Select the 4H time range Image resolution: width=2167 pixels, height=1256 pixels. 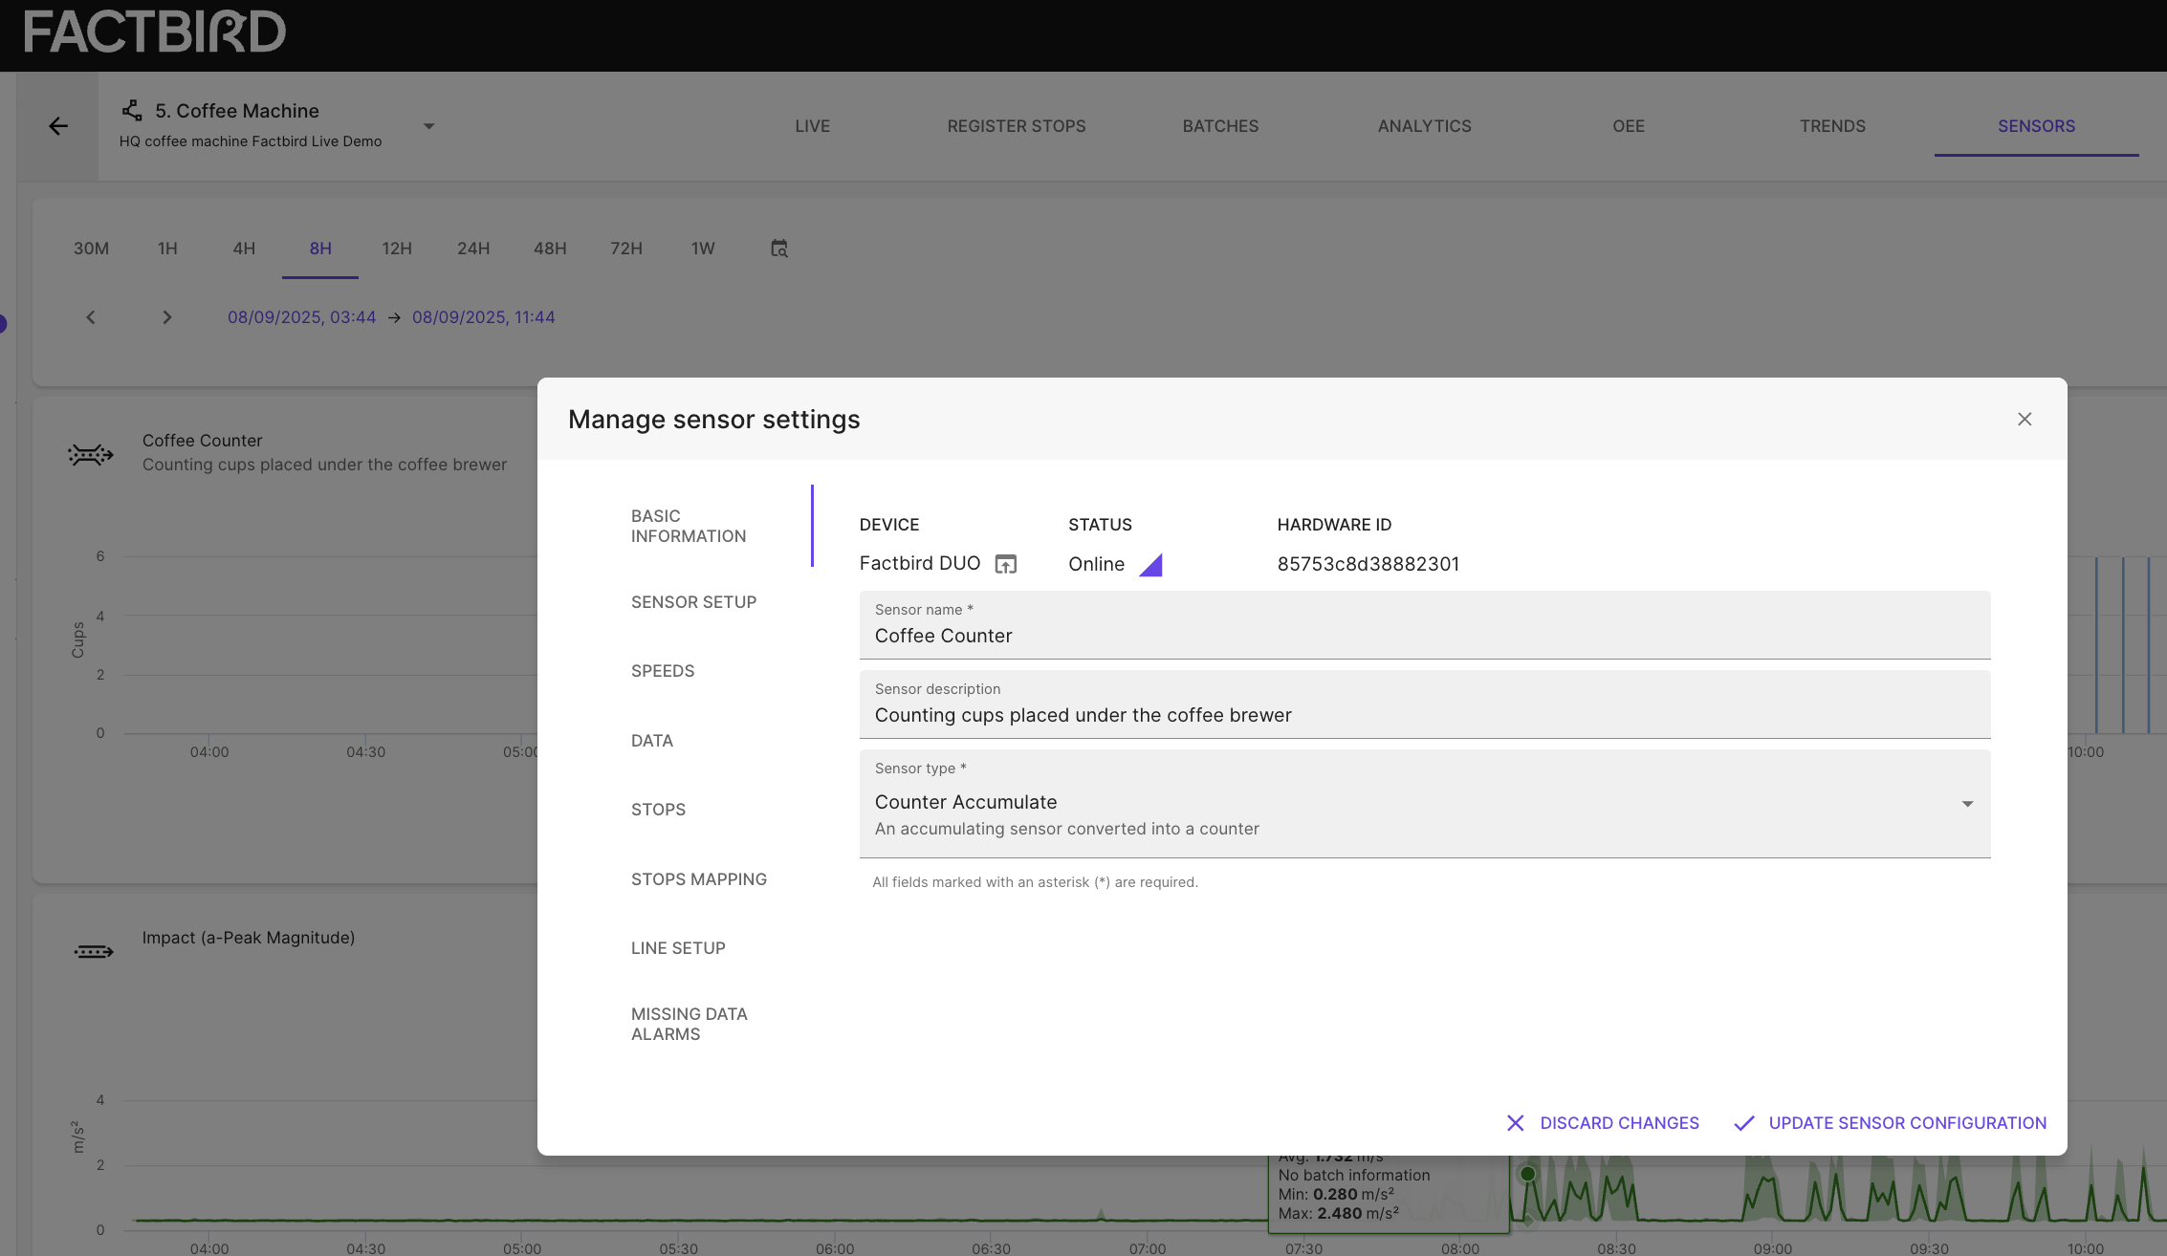point(244,249)
